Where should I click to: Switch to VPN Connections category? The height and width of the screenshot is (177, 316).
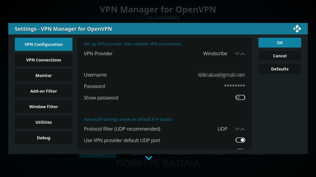[x=44, y=60]
